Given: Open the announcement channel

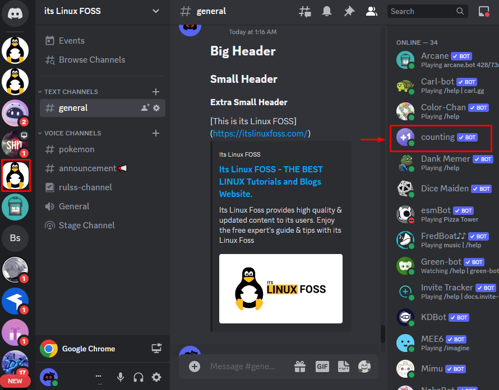Looking at the screenshot, I should pos(103,168).
